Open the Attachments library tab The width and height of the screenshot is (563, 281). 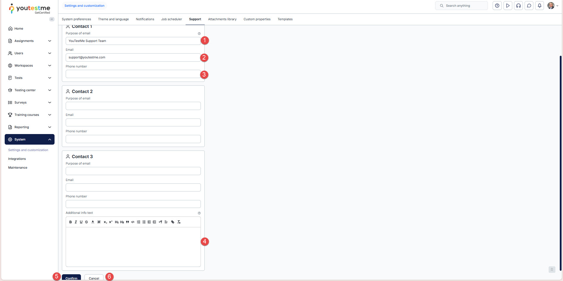[x=222, y=19]
